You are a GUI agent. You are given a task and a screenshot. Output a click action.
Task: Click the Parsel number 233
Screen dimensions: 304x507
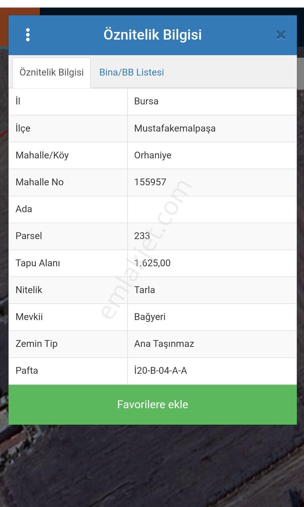pos(142,236)
